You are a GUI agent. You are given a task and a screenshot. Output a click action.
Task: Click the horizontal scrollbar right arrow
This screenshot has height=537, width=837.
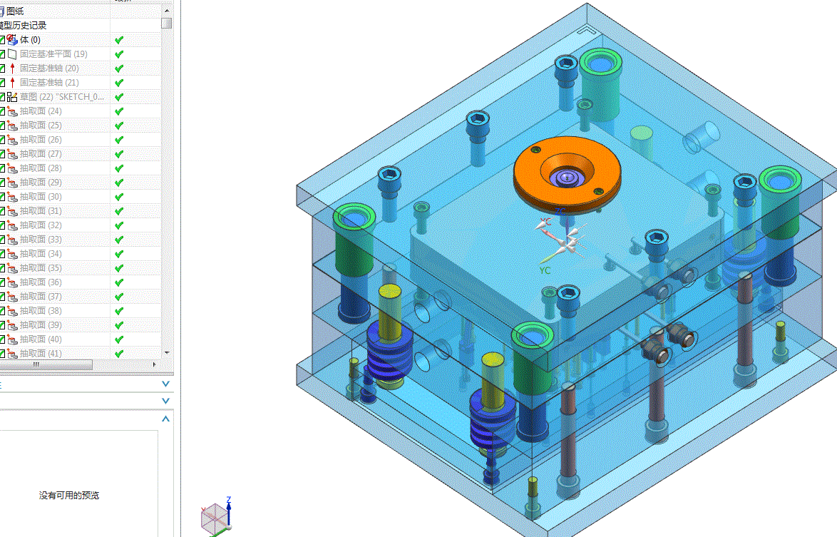coord(154,364)
